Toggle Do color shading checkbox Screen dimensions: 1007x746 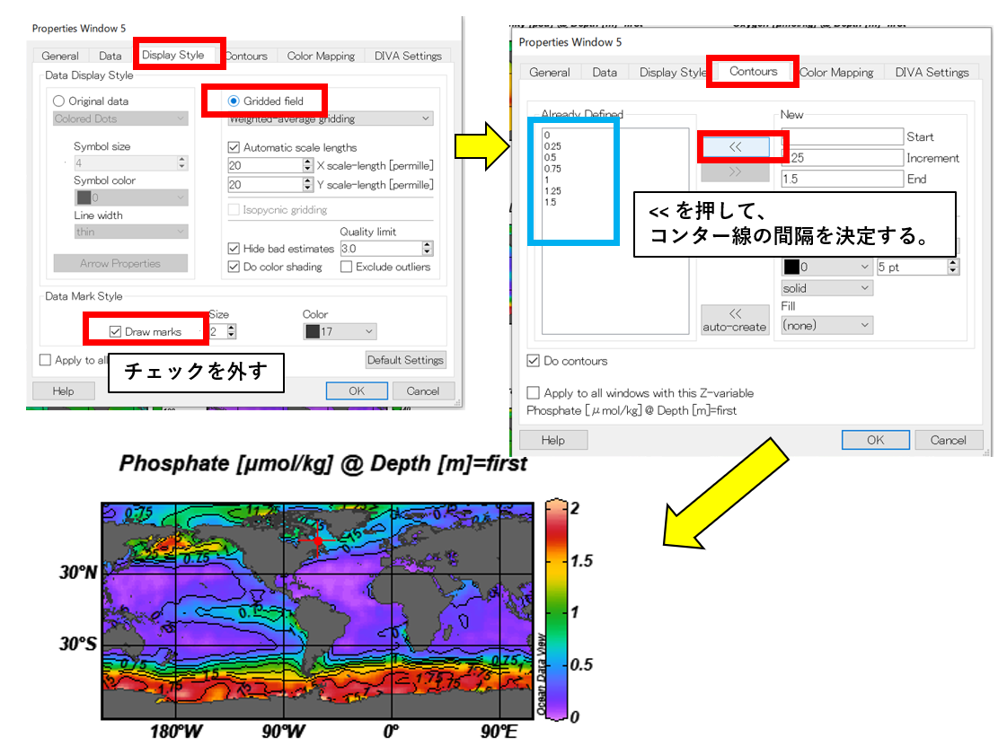(x=234, y=267)
